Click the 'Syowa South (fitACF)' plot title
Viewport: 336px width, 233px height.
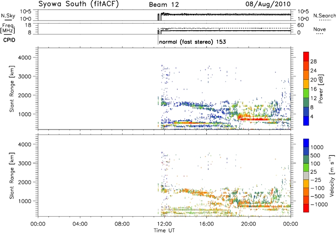point(79,4)
